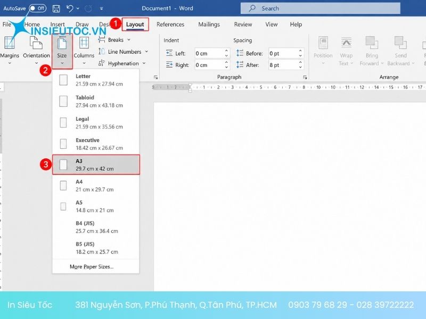Click the Bring Forward button
This screenshot has height=319, width=426.
pyautogui.click(x=371, y=51)
